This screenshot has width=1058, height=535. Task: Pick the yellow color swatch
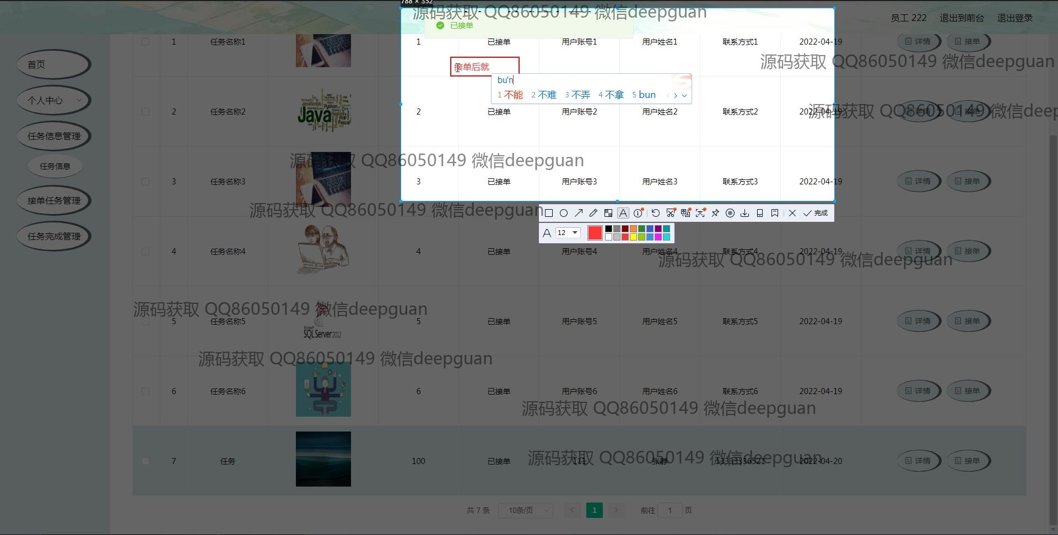pos(633,237)
